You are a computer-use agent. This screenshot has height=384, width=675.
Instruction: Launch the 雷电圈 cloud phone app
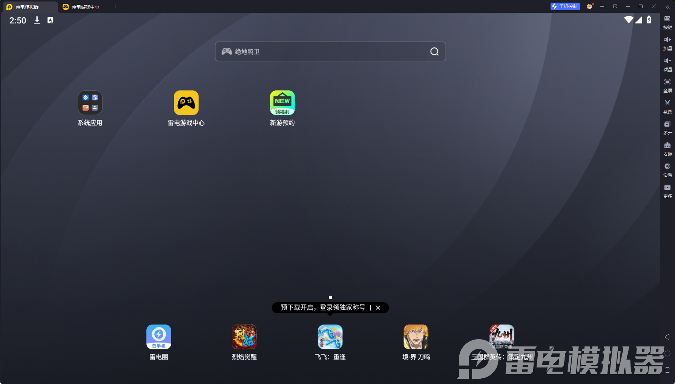[x=159, y=337]
